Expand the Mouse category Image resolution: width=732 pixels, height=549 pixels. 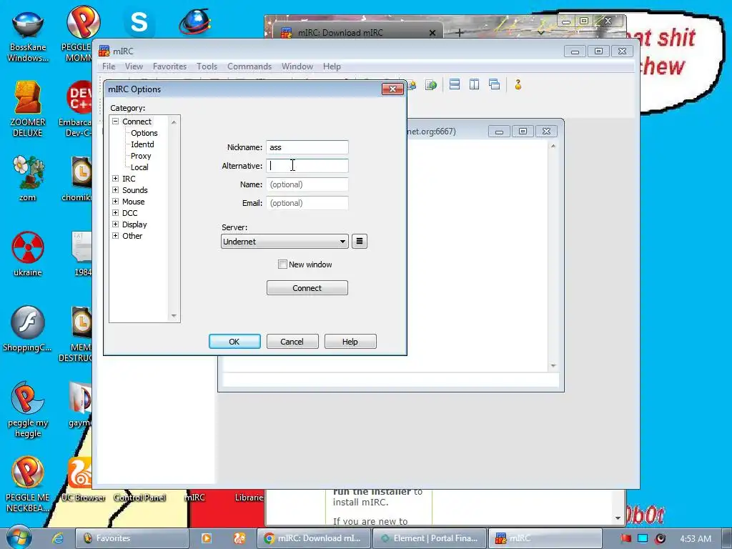click(115, 201)
